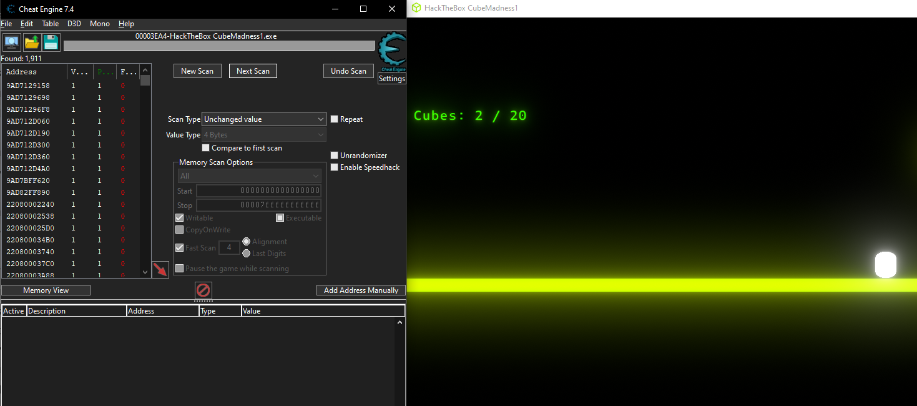Click the green cube icon in game title bar
The width and height of the screenshot is (917, 406).
click(x=416, y=8)
